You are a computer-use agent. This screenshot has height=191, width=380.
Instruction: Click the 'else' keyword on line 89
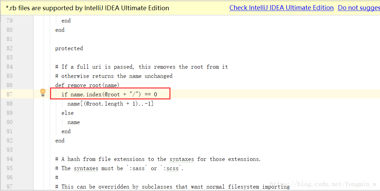pyautogui.click(x=68, y=113)
